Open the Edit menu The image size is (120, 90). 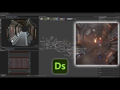[2, 14]
